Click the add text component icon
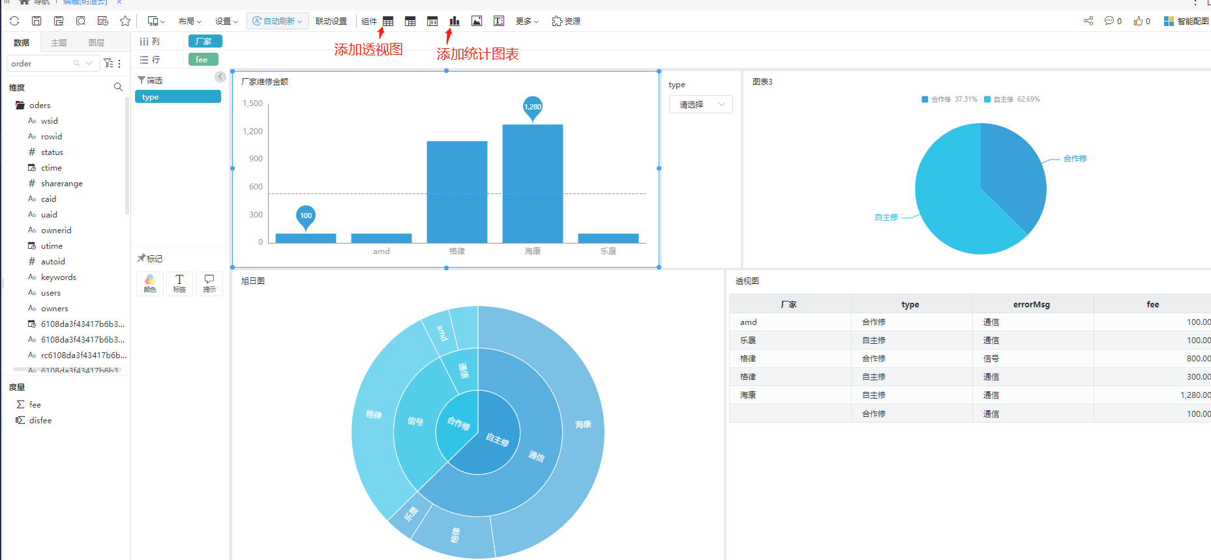1211x560 pixels. (x=499, y=21)
